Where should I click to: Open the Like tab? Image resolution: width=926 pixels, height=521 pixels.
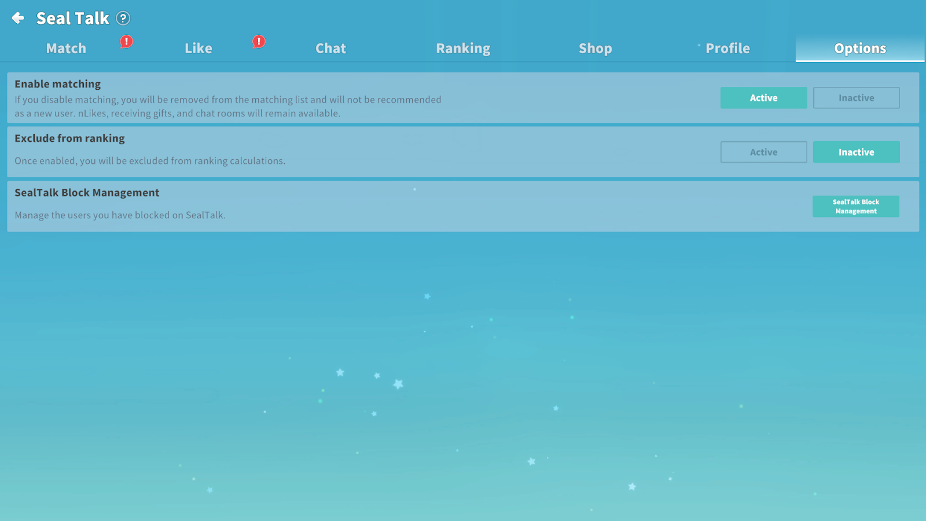(x=198, y=49)
